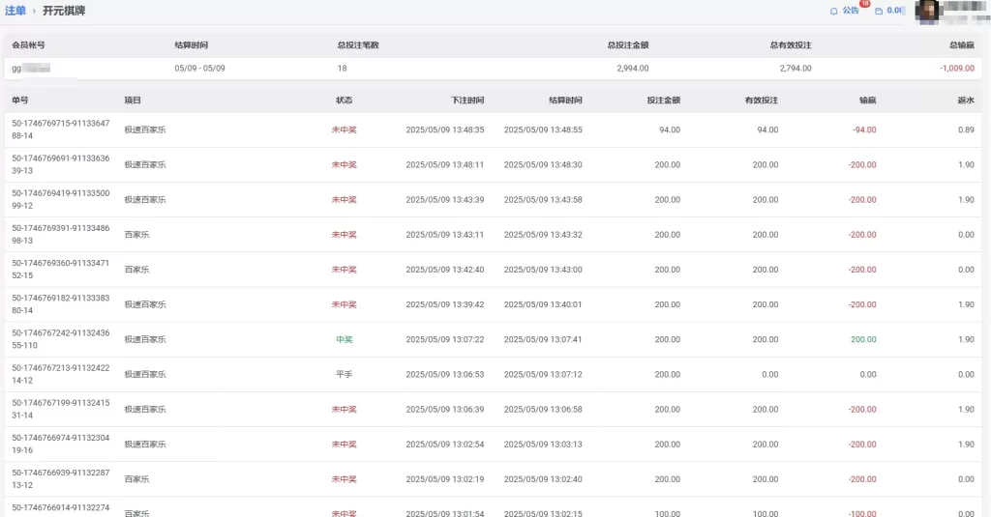Click the 单号 column header
Screen dimensions: 991x517
pyautogui.click(x=19, y=100)
